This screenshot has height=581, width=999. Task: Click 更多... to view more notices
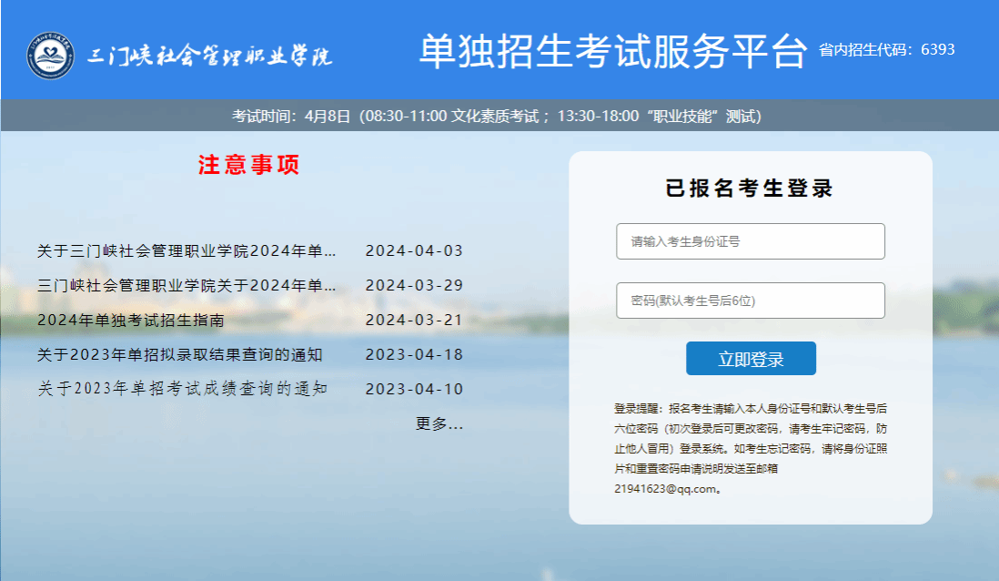click(x=439, y=424)
